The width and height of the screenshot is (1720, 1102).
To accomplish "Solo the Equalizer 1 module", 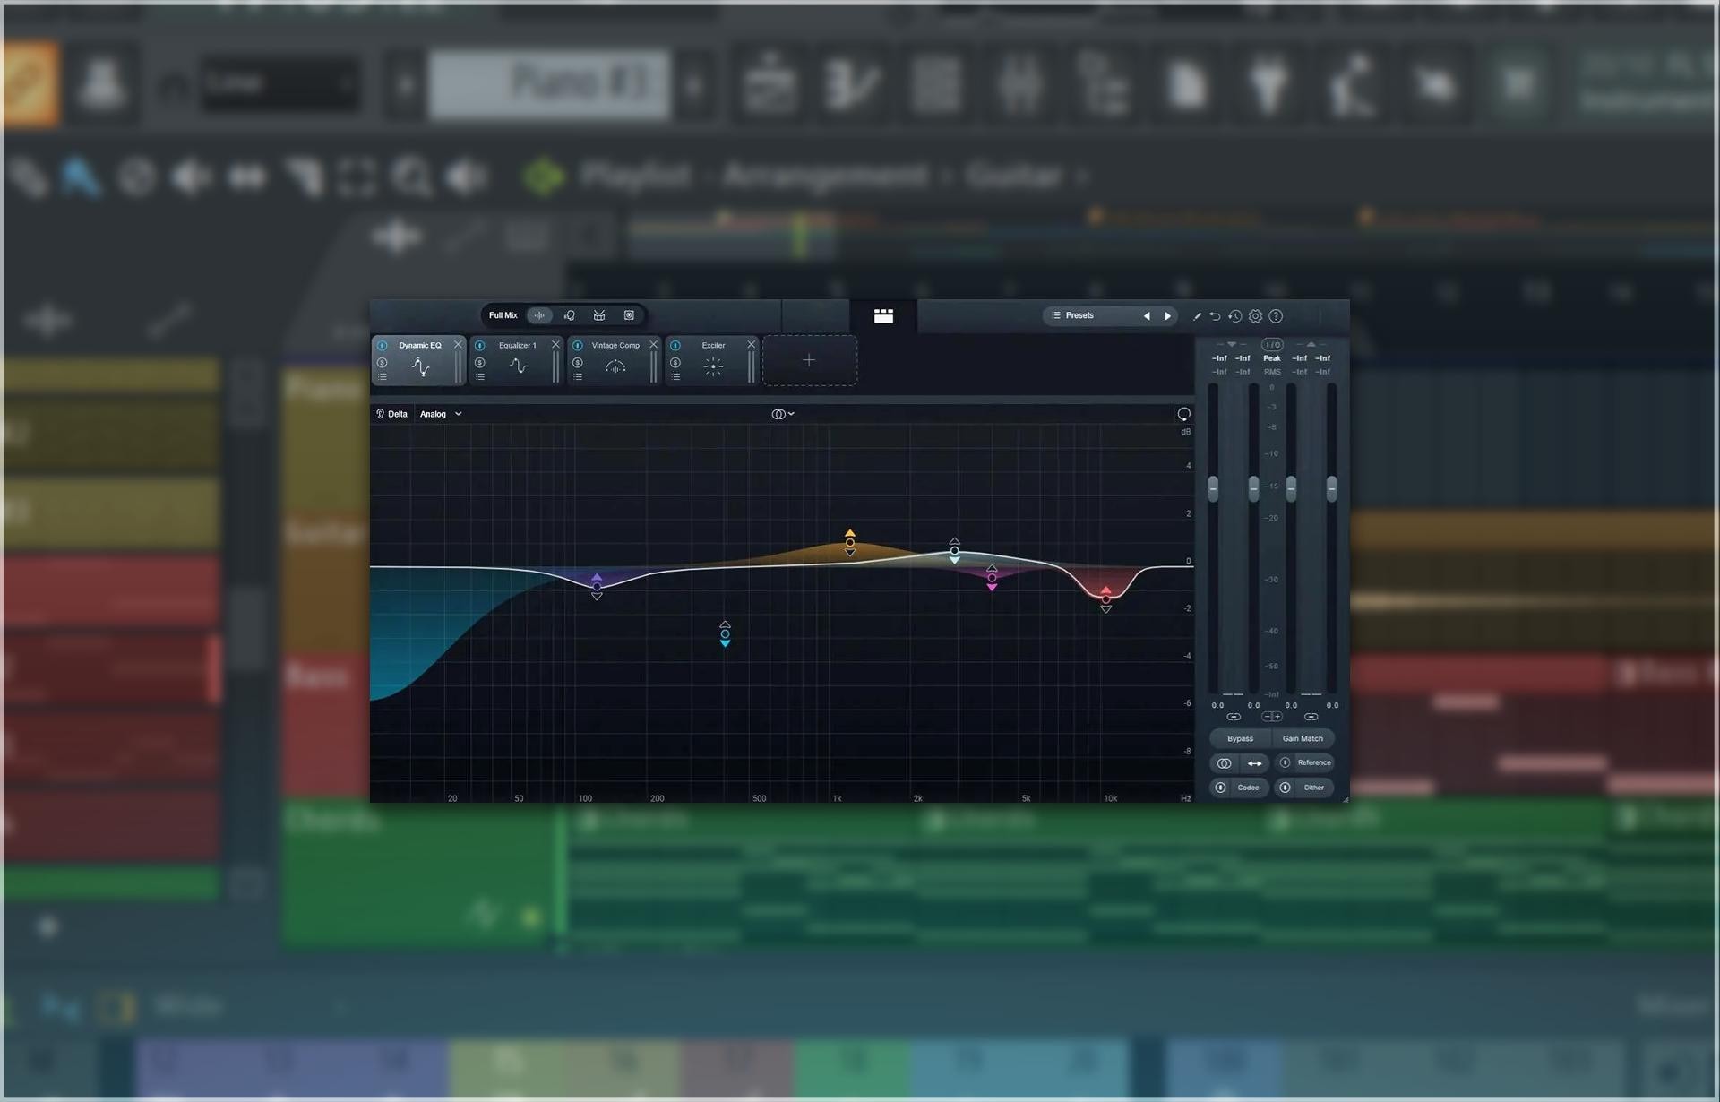I will coord(480,363).
